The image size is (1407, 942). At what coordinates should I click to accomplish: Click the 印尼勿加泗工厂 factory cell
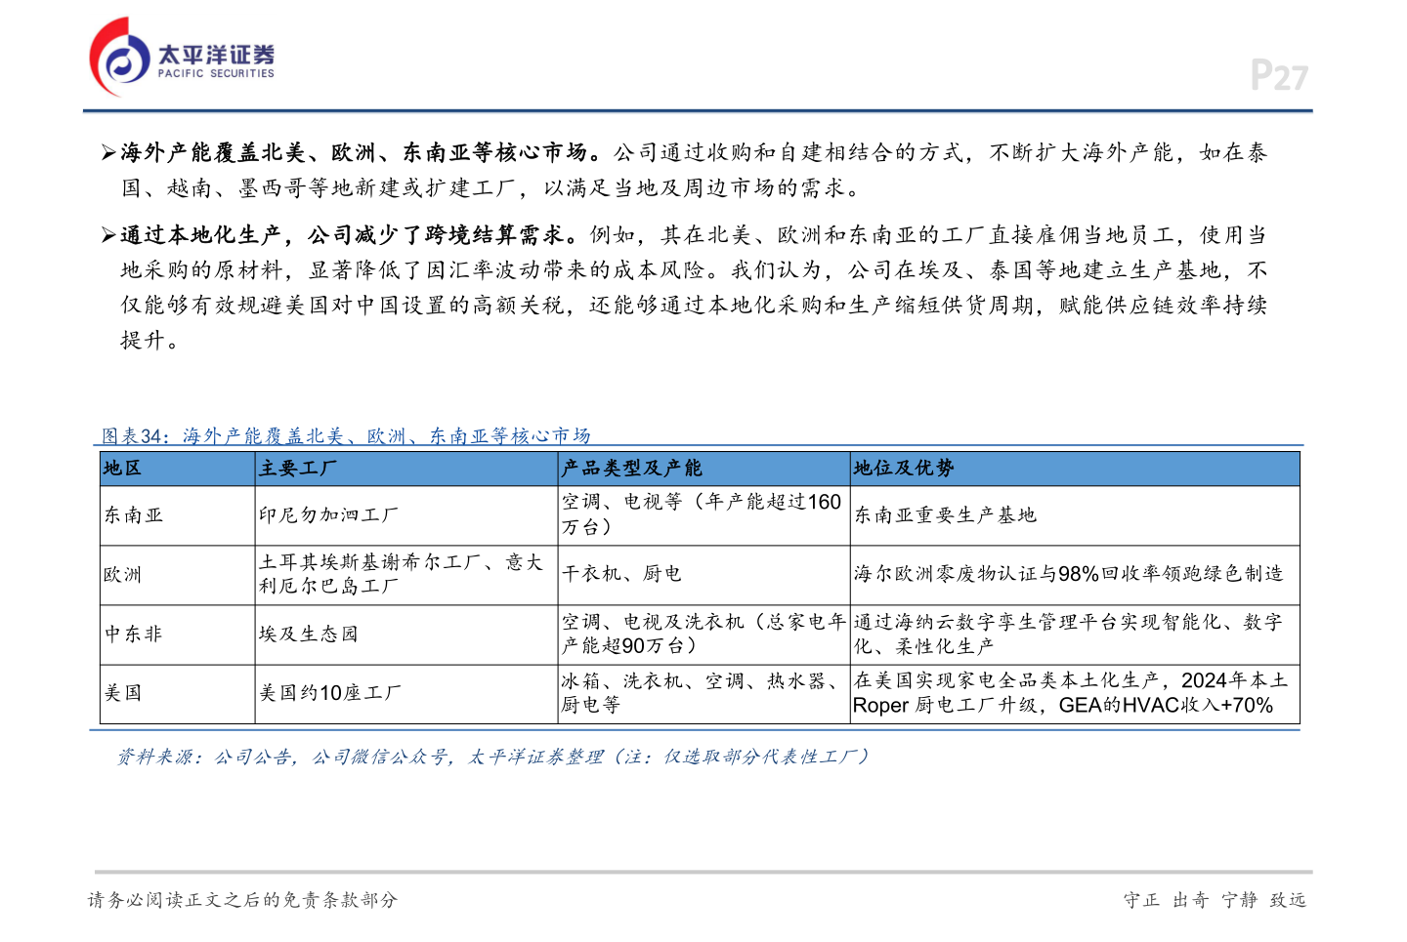(328, 515)
